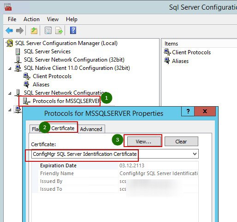Click the blue Help question mark icon
The width and height of the screenshot is (237, 222).
[73, 30]
